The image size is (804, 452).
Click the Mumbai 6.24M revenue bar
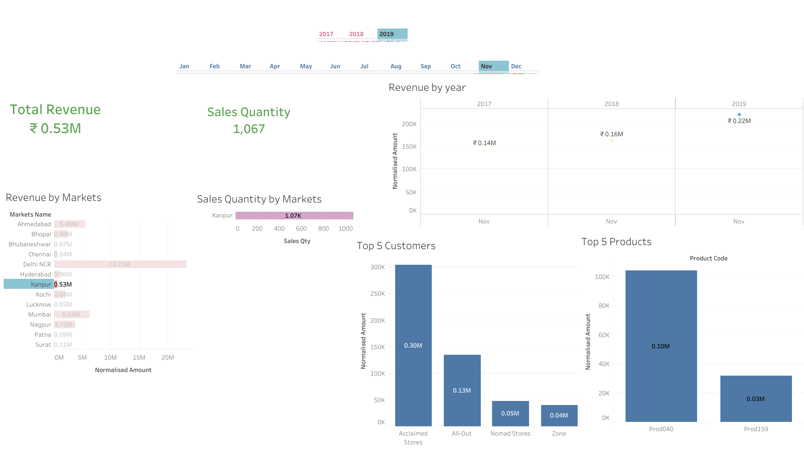(72, 315)
